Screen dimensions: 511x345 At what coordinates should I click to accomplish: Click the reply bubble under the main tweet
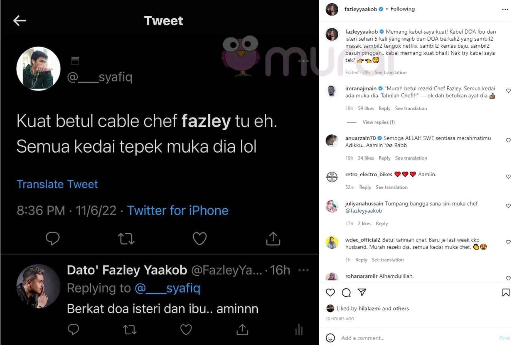tap(53, 239)
